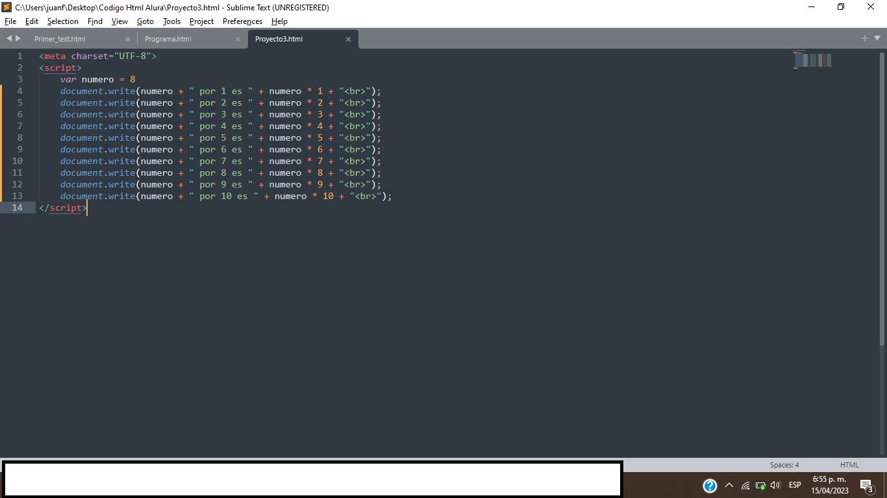Open the tab list dropdown arrow
This screenshot has width=887, height=498.
[877, 39]
